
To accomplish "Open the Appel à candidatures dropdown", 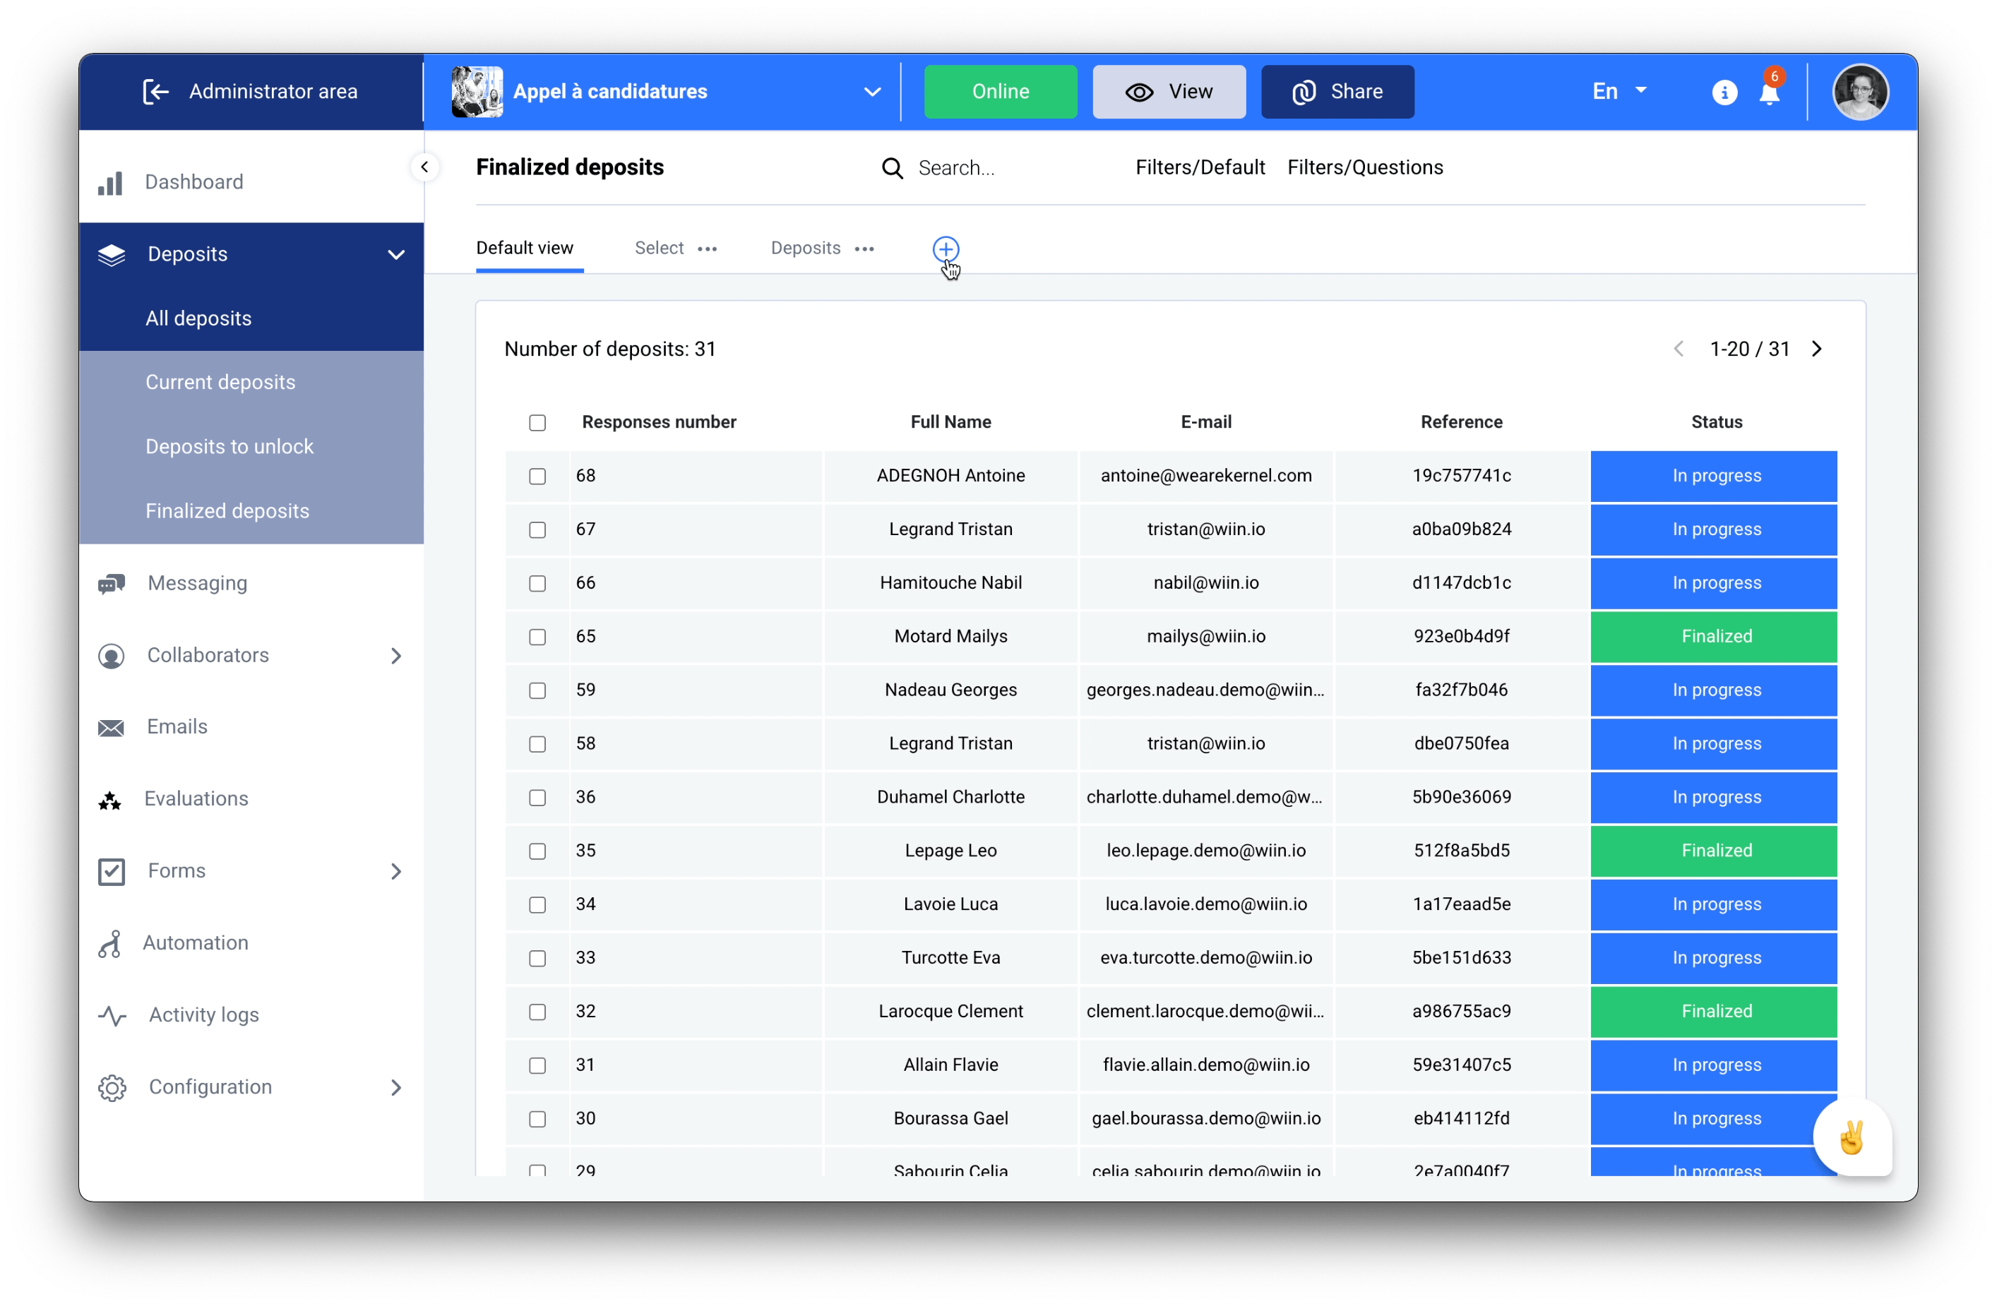I will (872, 92).
